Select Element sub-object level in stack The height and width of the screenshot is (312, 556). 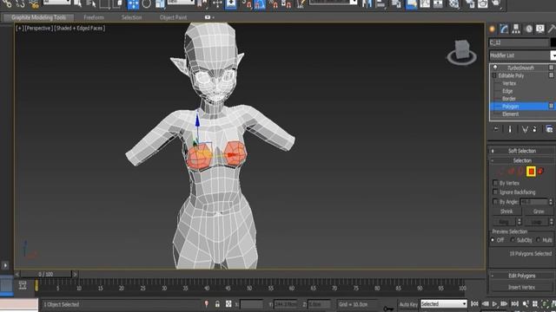tap(510, 114)
